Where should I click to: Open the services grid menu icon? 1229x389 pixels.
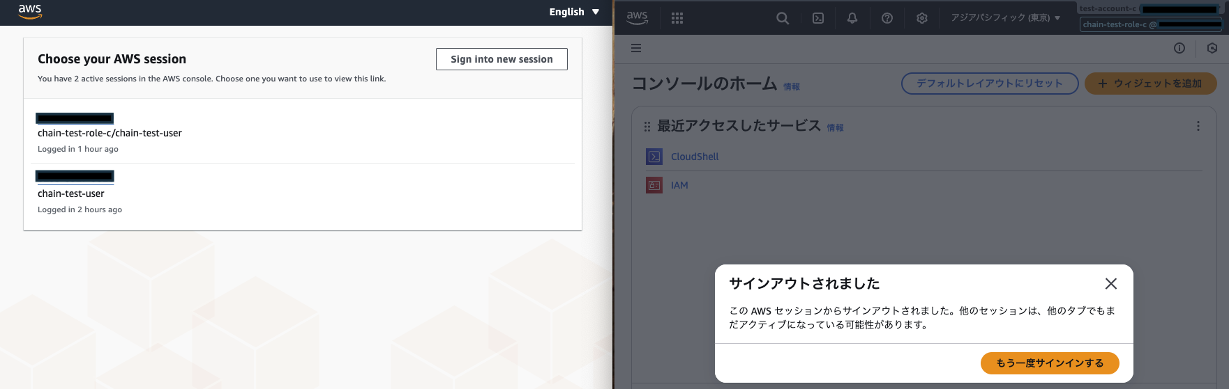(677, 18)
